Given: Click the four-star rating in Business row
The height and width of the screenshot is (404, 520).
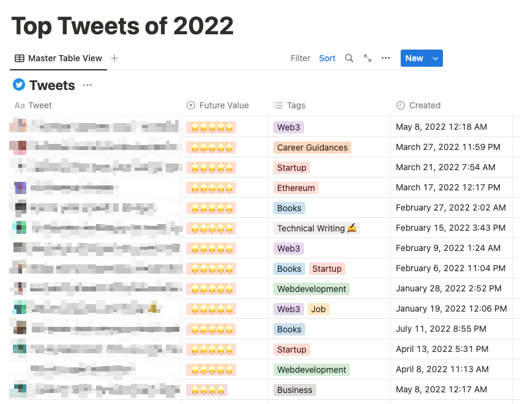Looking at the screenshot, I should point(207,390).
